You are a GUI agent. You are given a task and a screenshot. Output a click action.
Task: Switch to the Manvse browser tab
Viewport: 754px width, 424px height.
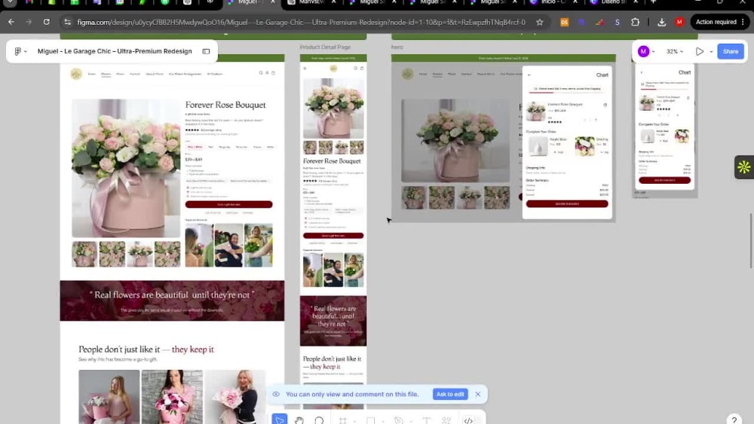click(x=313, y=2)
